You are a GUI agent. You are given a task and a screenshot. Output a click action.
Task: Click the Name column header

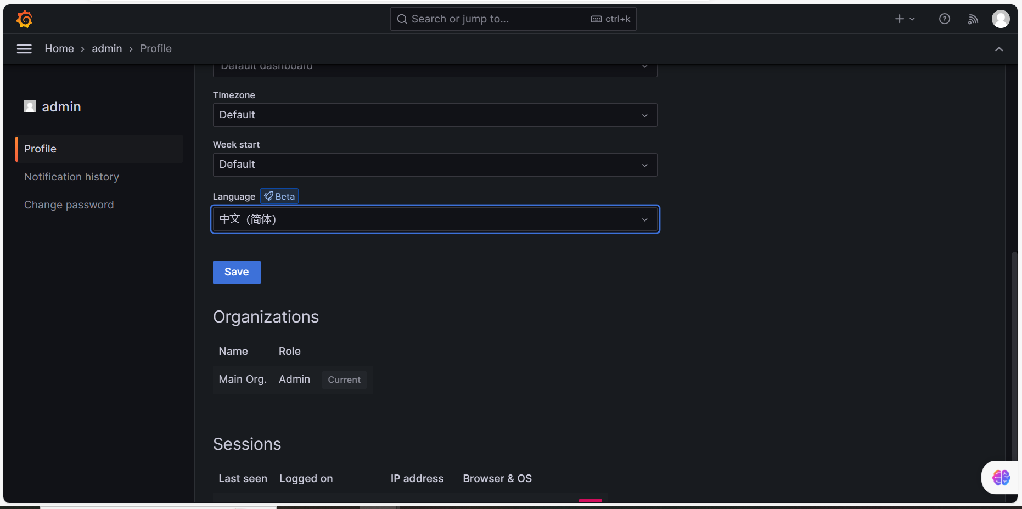pyautogui.click(x=233, y=352)
